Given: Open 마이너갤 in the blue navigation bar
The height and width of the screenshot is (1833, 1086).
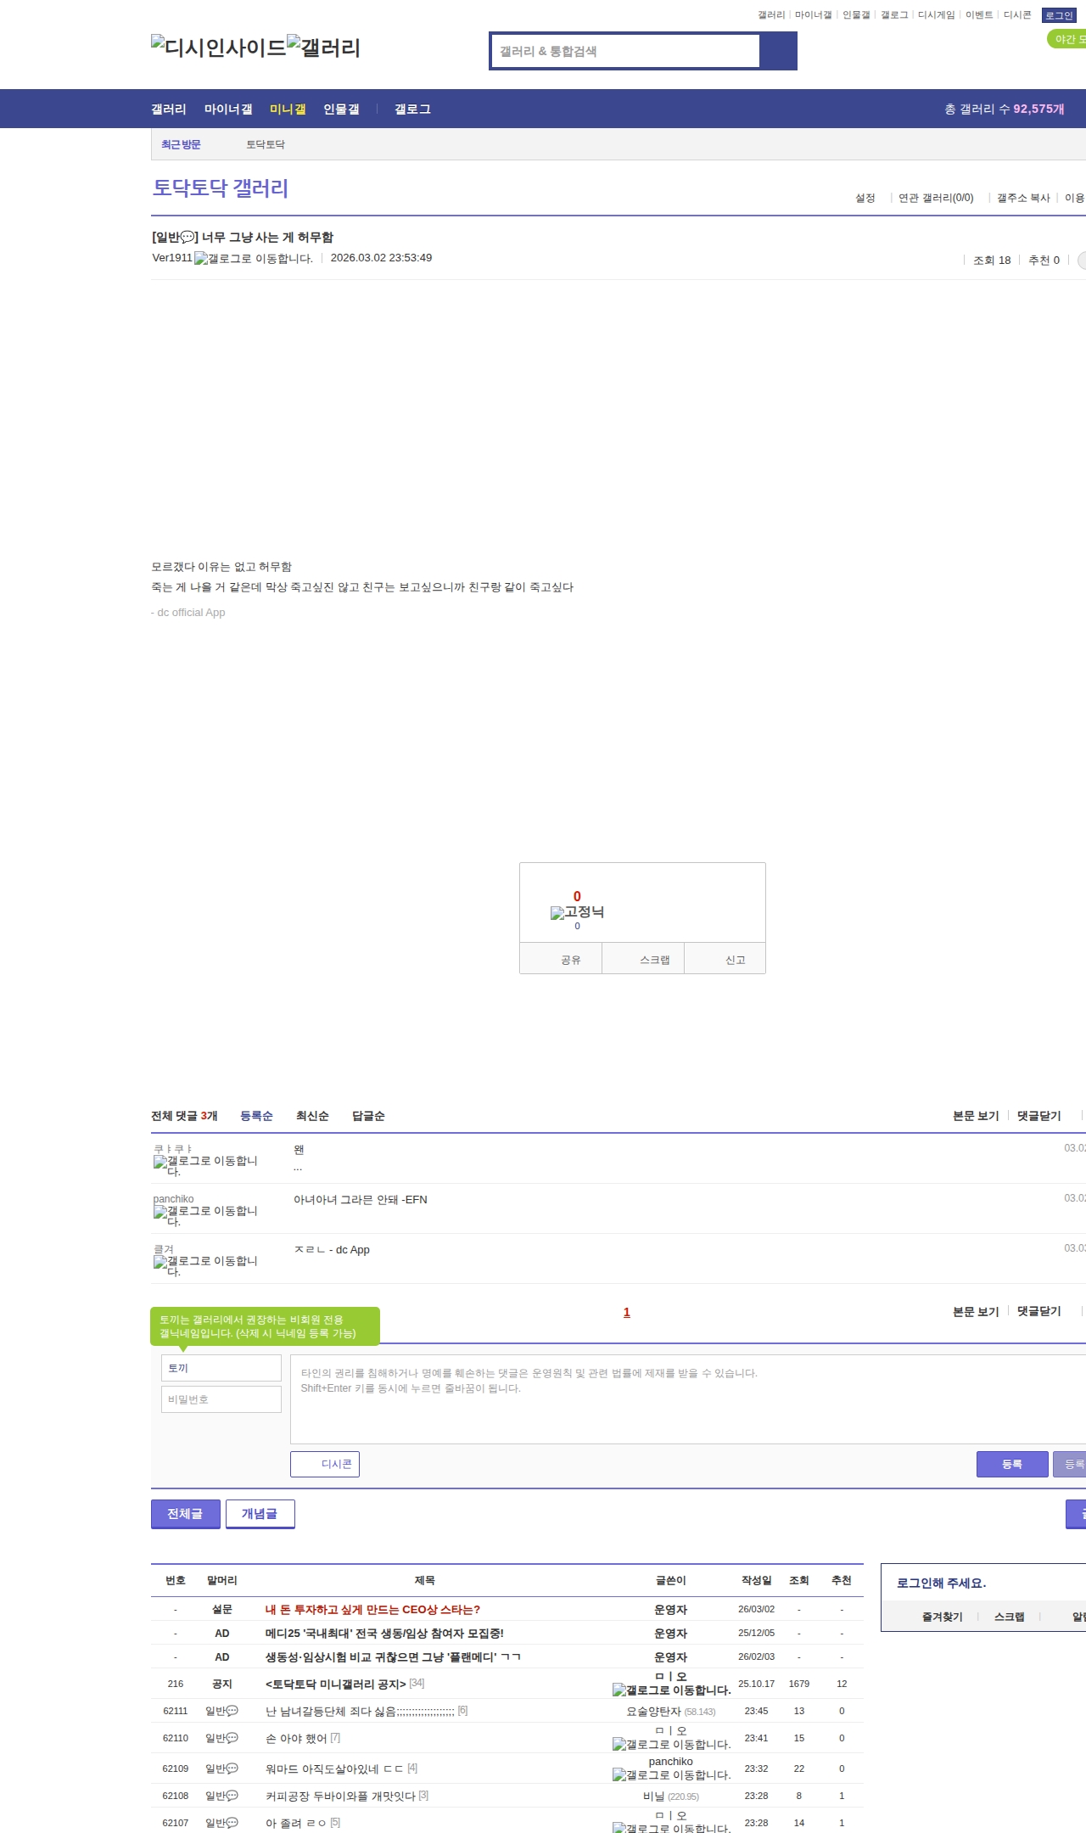Looking at the screenshot, I should click(x=228, y=109).
